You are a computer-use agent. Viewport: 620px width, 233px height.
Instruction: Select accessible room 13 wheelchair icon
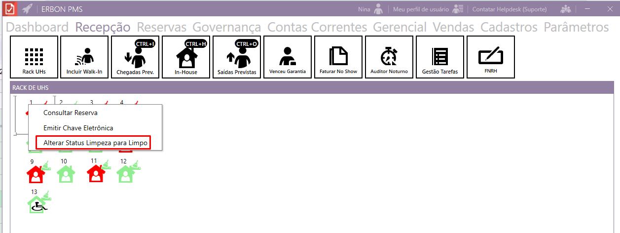tap(36, 204)
